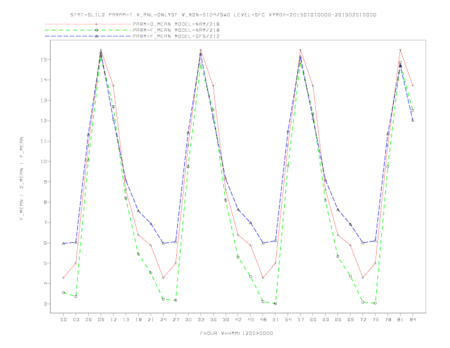
Task: Click x-axis tick label 66
Action: [338, 320]
